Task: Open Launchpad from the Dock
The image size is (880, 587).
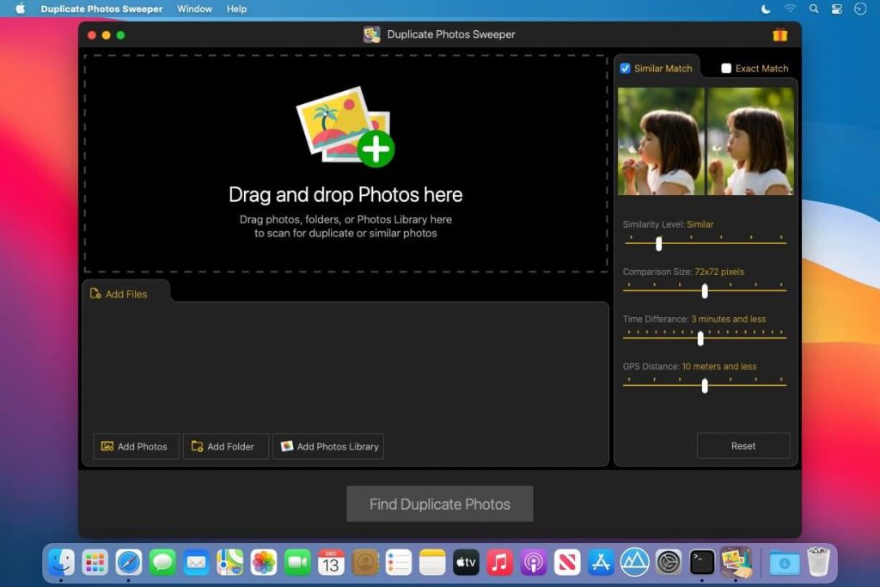Action: coord(95,562)
